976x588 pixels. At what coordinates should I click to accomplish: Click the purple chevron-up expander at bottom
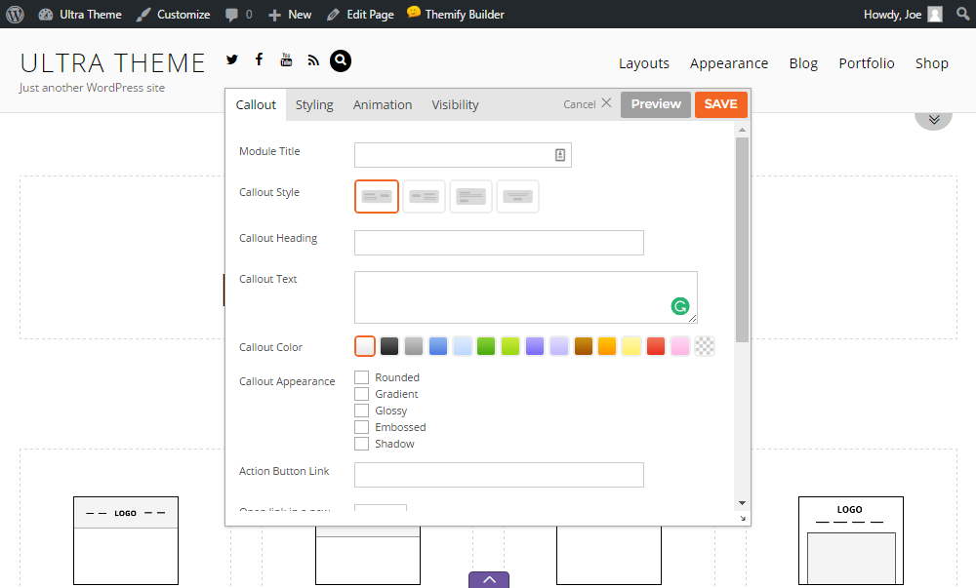tap(489, 580)
